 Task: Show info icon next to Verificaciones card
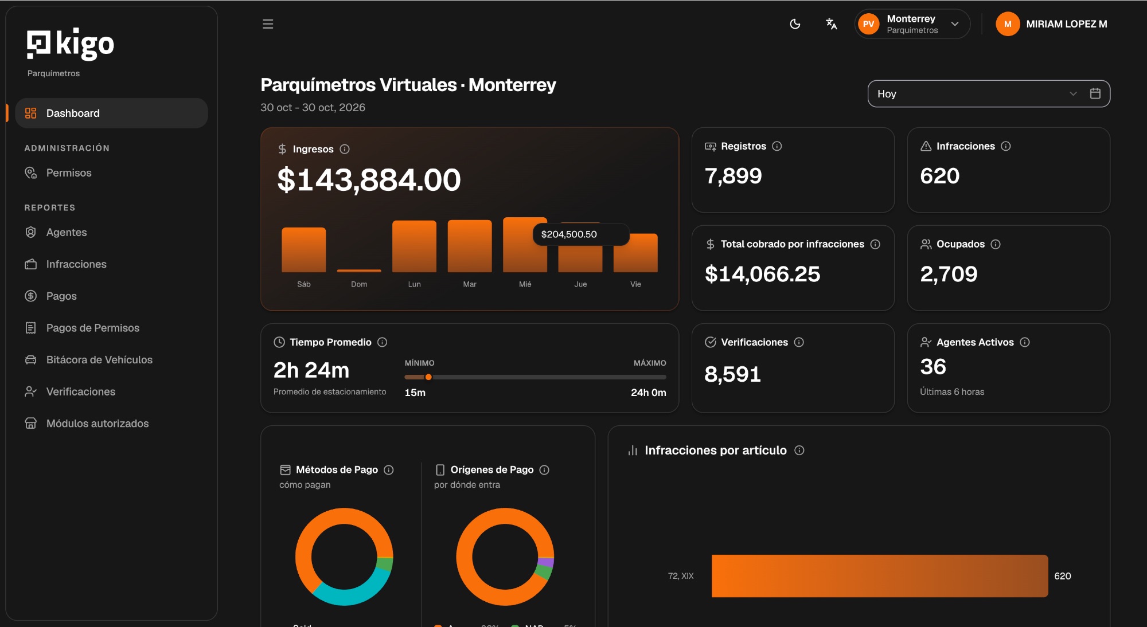pyautogui.click(x=799, y=342)
